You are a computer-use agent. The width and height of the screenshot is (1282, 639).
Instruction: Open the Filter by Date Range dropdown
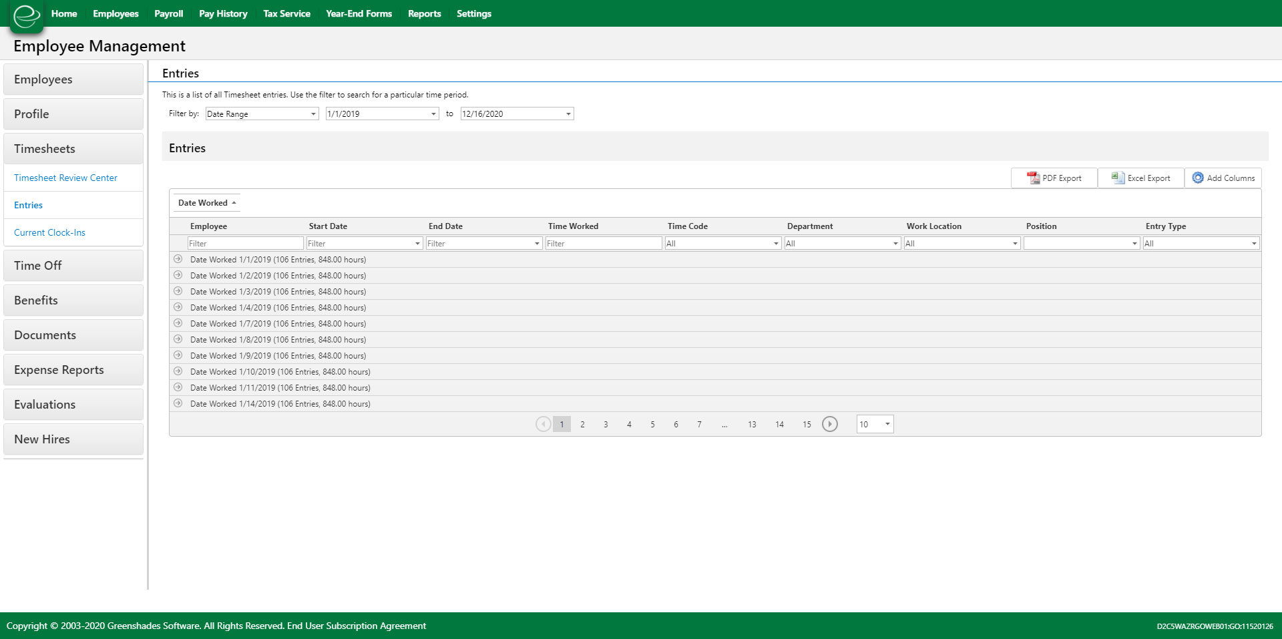click(313, 114)
